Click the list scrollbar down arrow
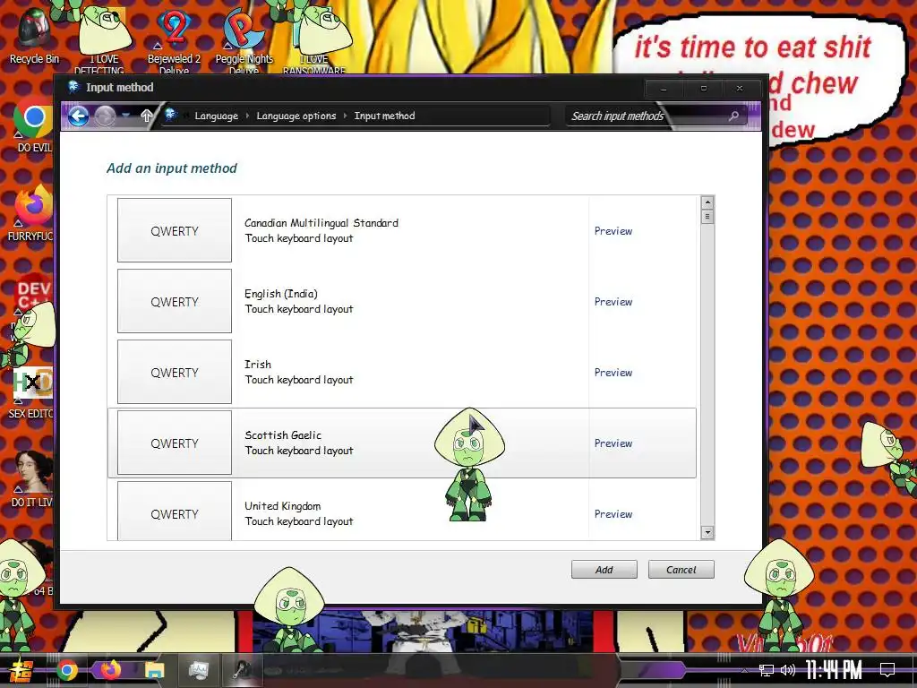917x688 pixels. click(707, 532)
